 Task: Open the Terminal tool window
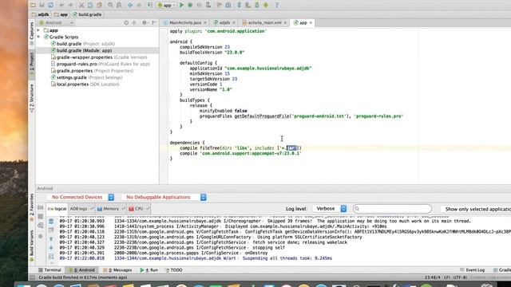[50, 270]
